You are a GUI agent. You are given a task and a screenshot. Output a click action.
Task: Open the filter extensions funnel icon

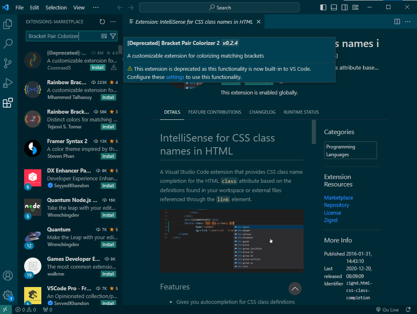click(x=113, y=36)
